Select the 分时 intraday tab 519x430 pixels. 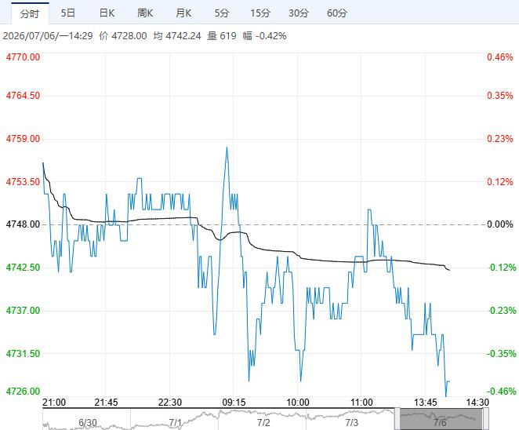pyautogui.click(x=30, y=13)
